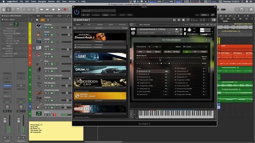Click the red Record button in transport
Viewport: 255px width, 143px height.
65,10
